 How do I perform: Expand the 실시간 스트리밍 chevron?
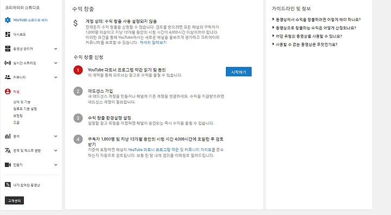point(55,63)
